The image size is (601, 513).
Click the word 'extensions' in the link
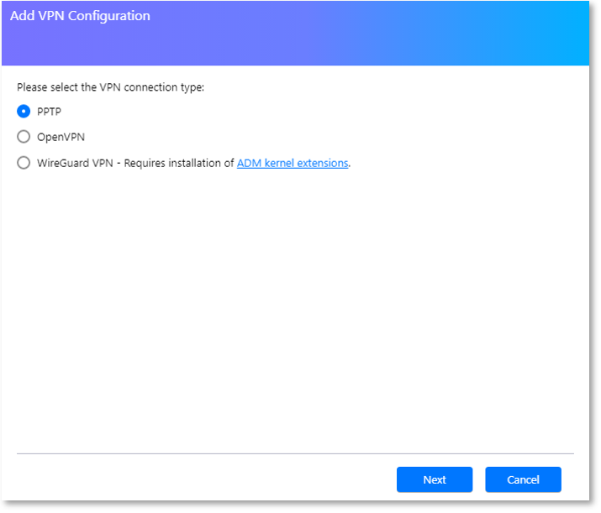323,163
